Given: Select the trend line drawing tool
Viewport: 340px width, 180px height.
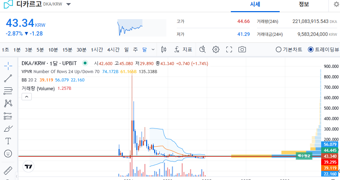Looking at the screenshot, I should pos(8,78).
